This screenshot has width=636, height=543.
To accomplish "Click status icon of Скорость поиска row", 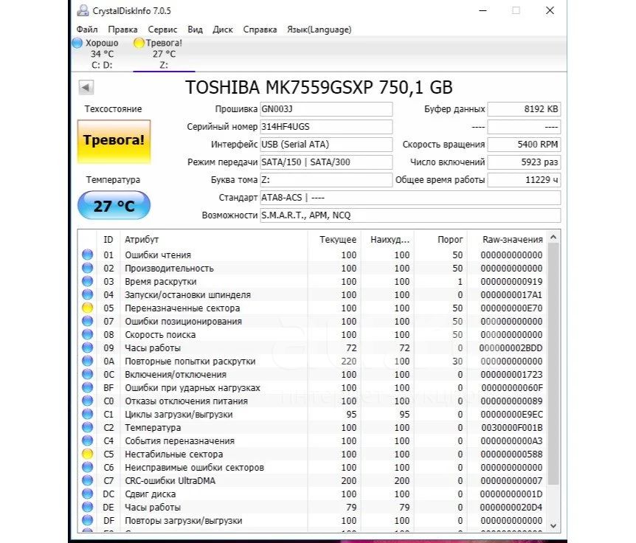I will click(x=88, y=334).
